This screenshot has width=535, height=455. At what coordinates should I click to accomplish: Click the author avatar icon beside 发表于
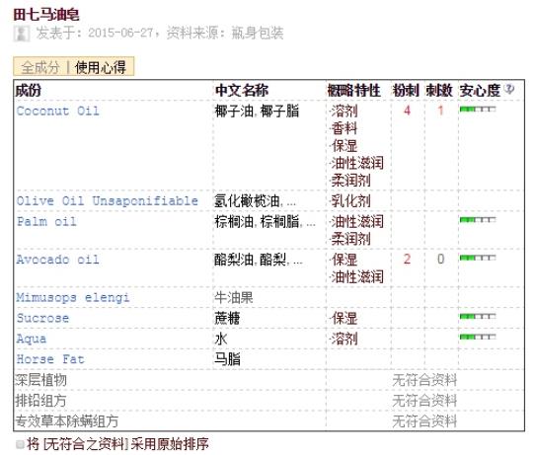[21, 34]
